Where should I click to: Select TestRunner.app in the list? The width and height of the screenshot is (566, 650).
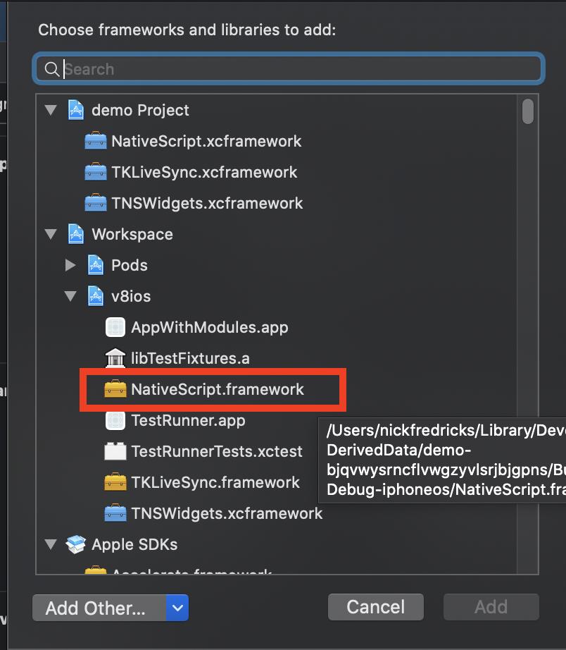189,421
